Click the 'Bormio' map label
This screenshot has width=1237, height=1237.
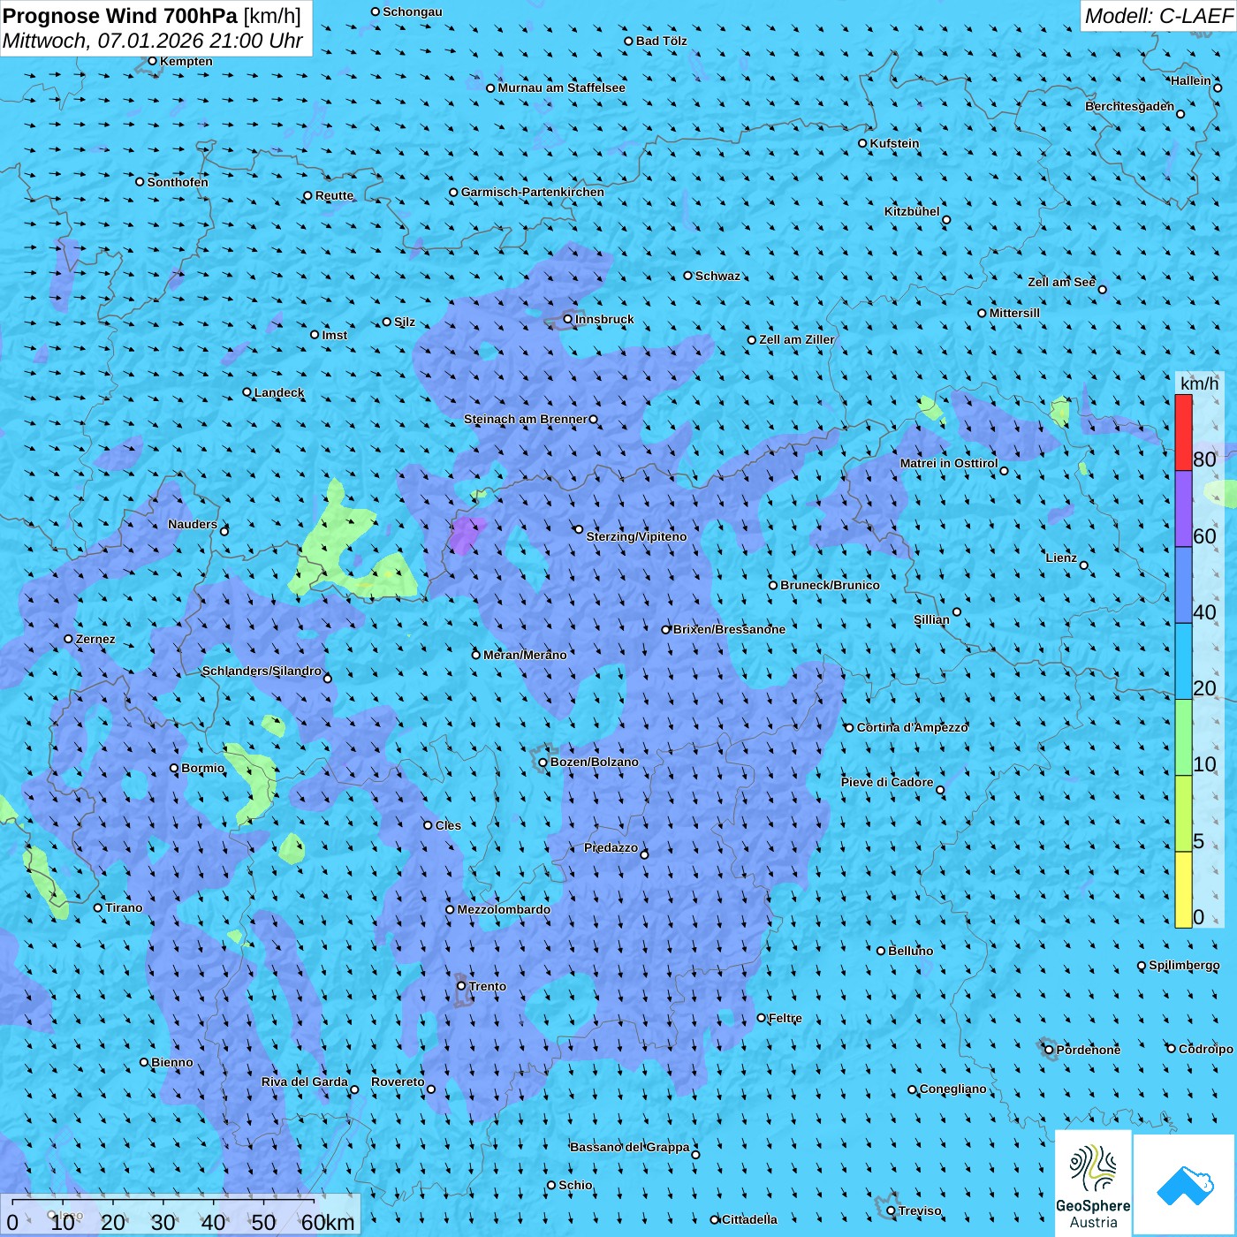pos(203,768)
